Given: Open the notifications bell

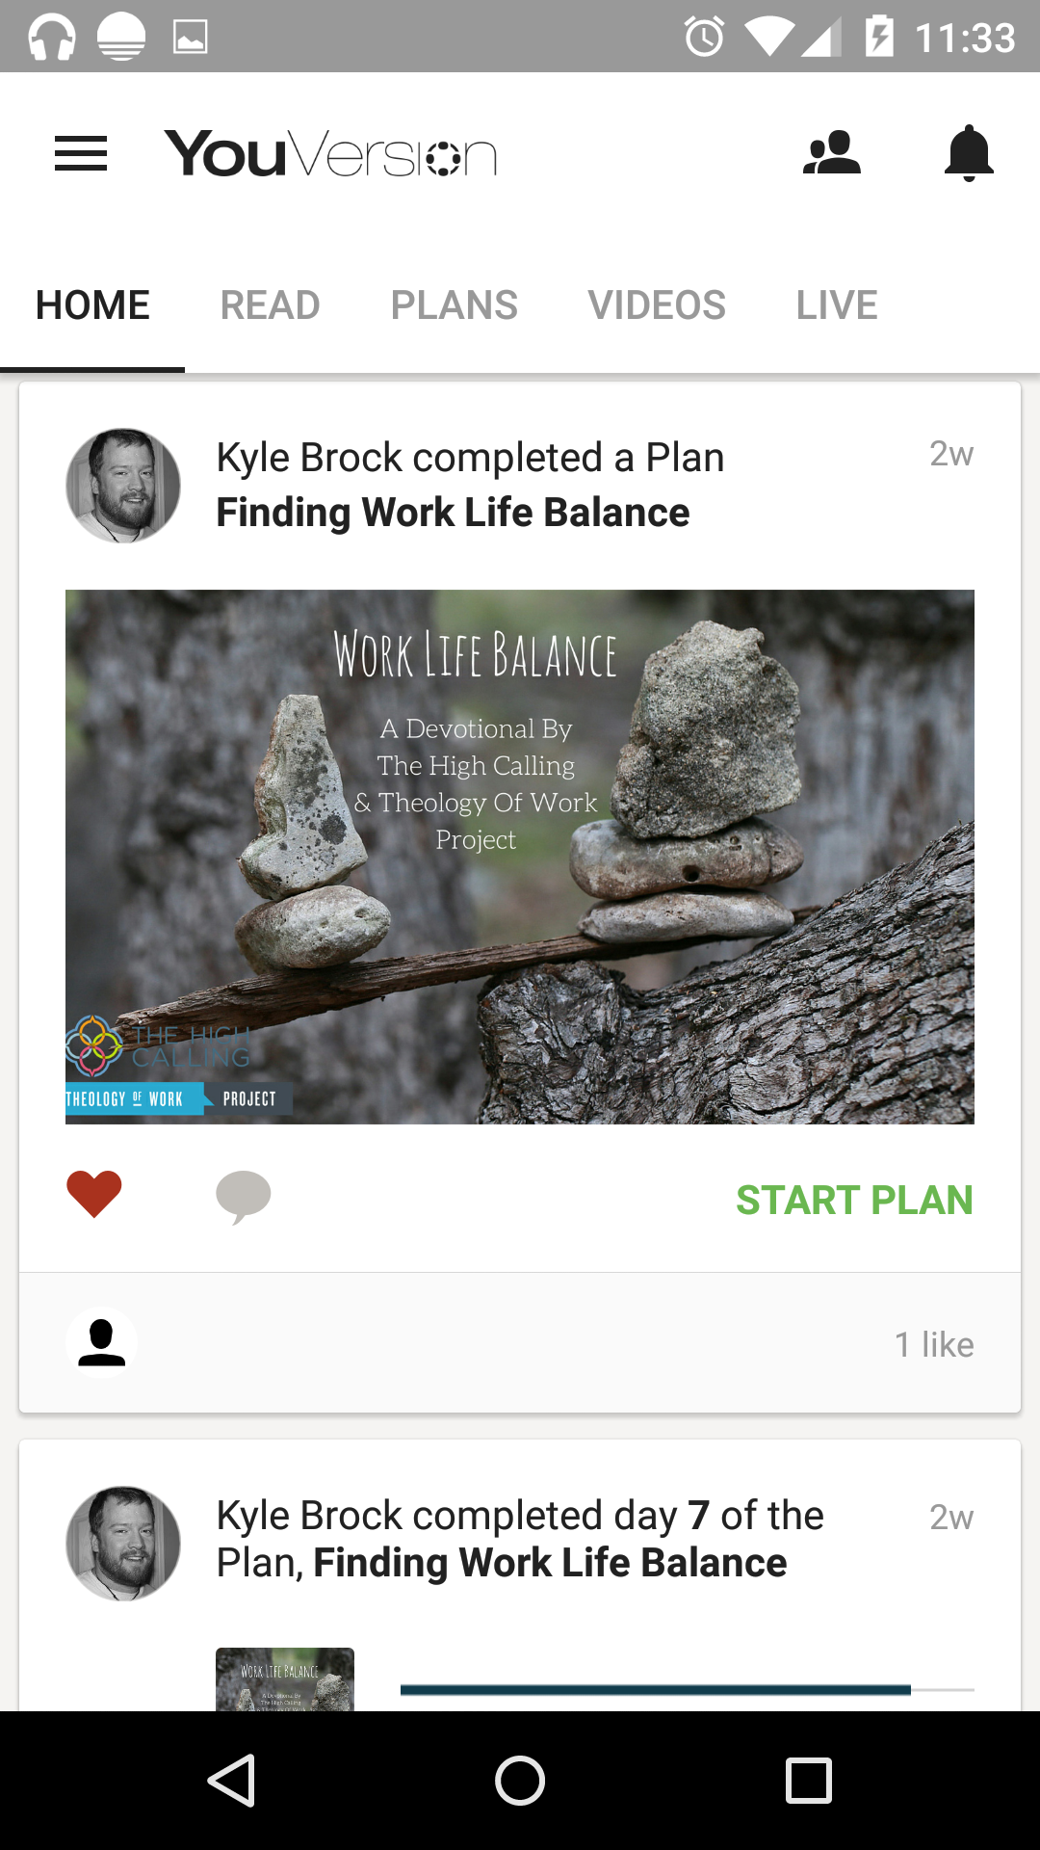Looking at the screenshot, I should pos(969,153).
